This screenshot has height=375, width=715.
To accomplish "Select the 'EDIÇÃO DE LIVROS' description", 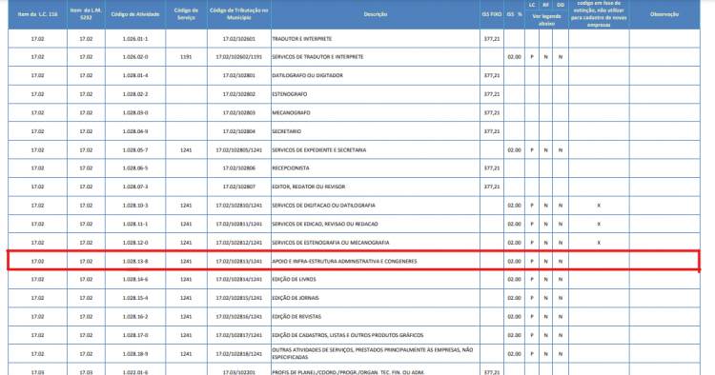I will pyautogui.click(x=295, y=280).
